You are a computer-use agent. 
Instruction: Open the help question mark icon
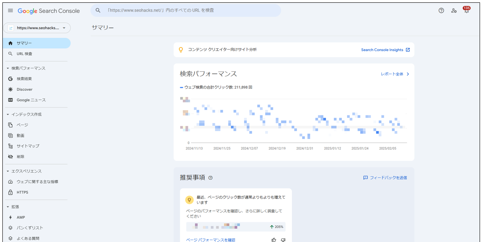(441, 11)
